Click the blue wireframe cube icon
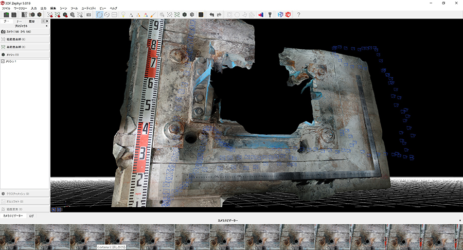Image resolution: width=463 pixels, height=250 pixels. coord(280,14)
